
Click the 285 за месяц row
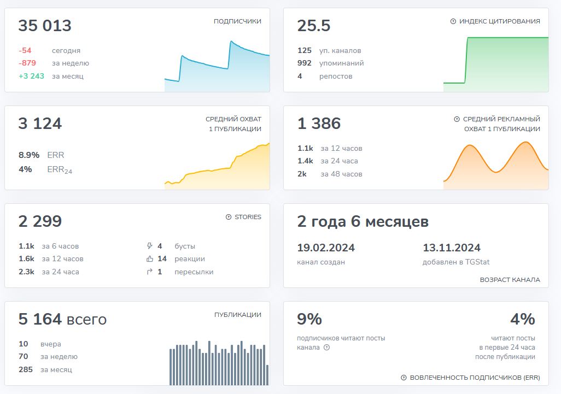coord(45,370)
